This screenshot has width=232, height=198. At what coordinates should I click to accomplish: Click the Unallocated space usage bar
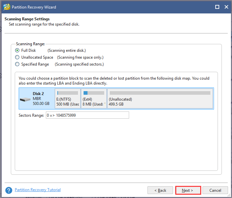(160, 93)
